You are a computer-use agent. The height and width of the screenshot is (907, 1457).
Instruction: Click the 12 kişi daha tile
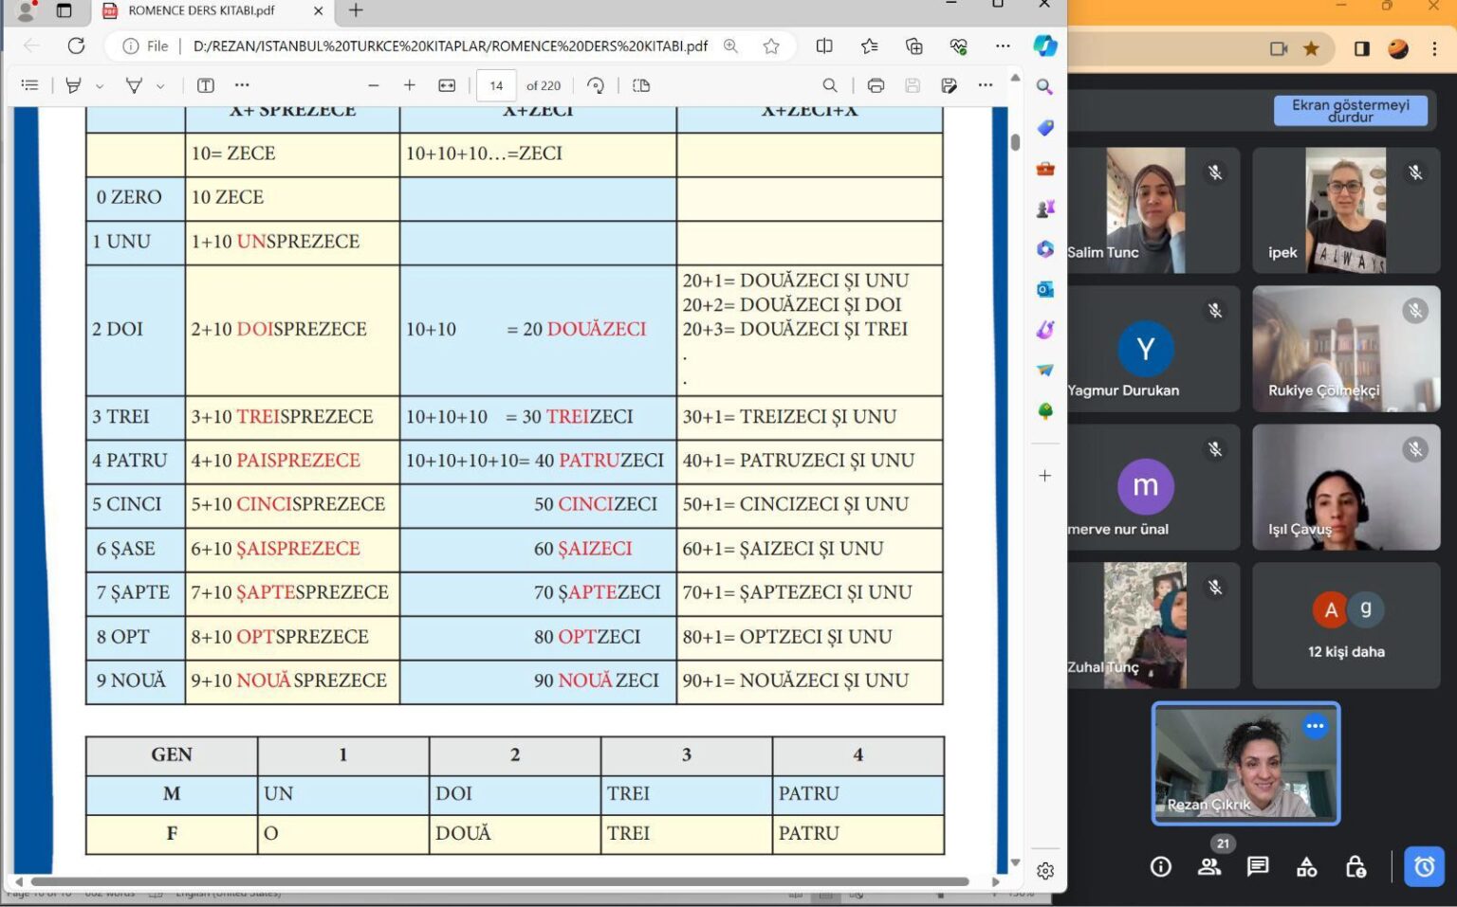(1345, 626)
